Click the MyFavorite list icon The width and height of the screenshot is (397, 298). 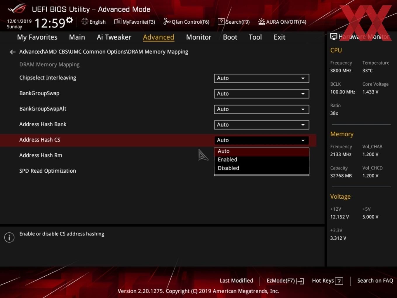click(x=118, y=22)
